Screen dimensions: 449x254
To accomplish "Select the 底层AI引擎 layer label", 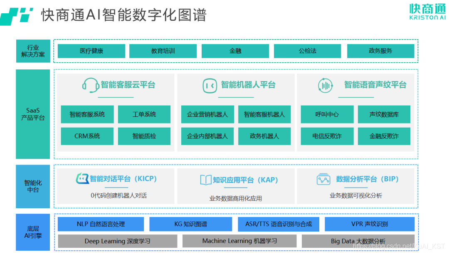I will click(x=33, y=232).
